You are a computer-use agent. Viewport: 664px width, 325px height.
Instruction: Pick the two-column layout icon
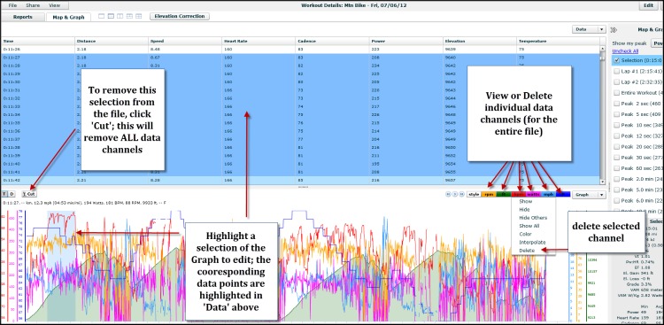pyautogui.click(x=120, y=16)
